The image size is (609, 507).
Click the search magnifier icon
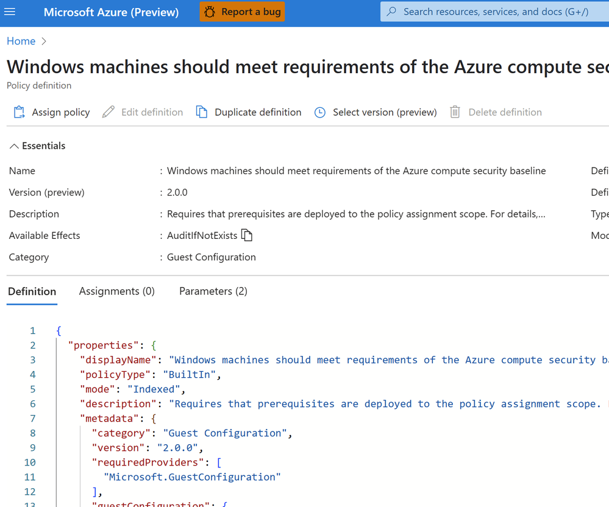point(392,11)
